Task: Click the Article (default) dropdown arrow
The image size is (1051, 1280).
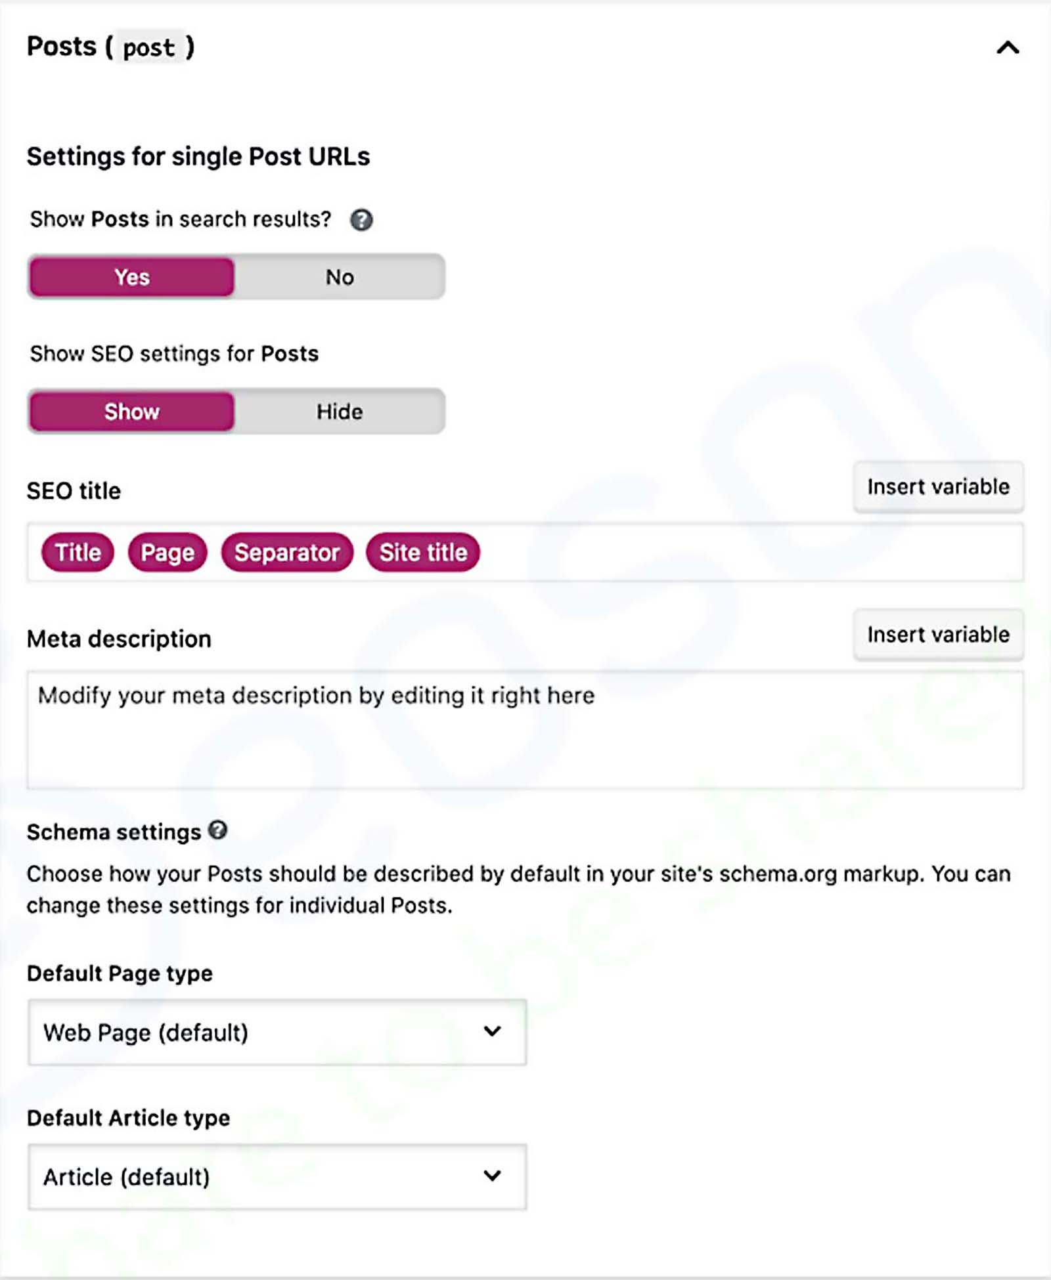Action: (x=492, y=1176)
